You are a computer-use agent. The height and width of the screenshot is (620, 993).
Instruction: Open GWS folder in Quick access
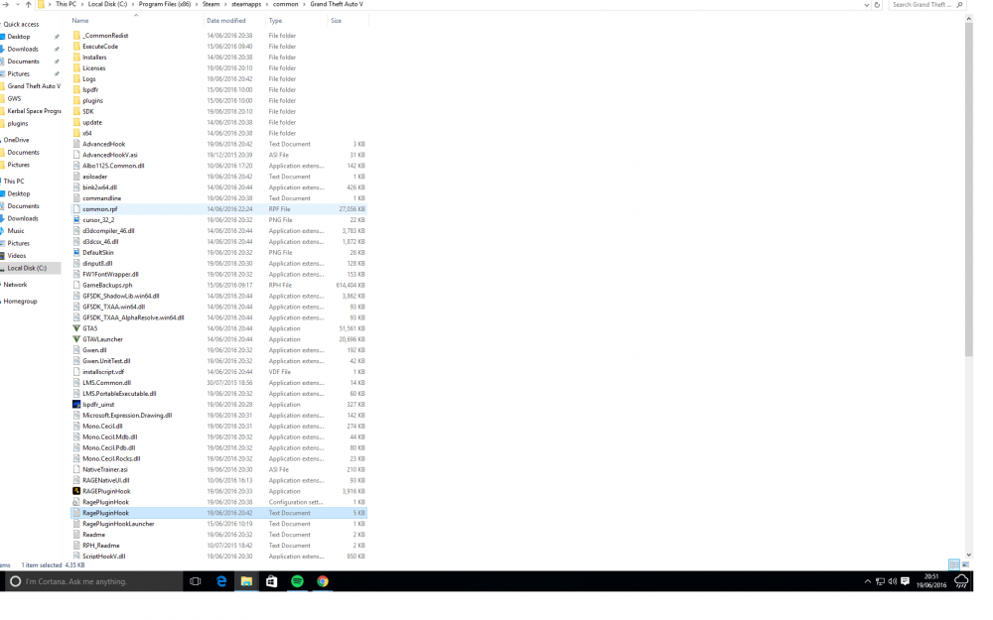point(14,98)
